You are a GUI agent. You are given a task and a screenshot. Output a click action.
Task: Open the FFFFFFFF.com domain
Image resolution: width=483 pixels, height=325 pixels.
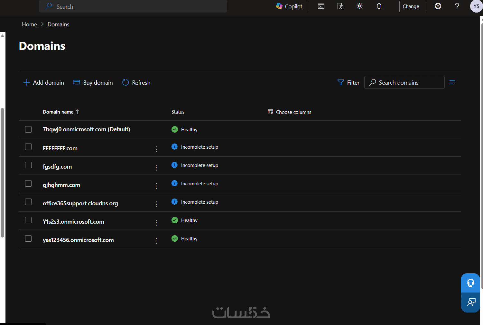coord(60,148)
